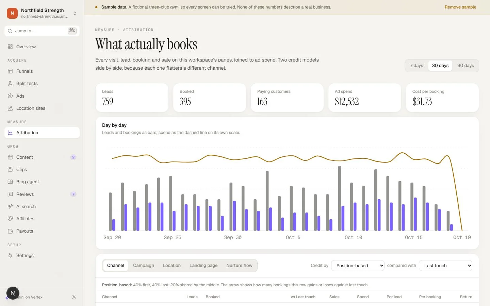Click the Return column header
The image size is (490, 306).
pos(466,297)
